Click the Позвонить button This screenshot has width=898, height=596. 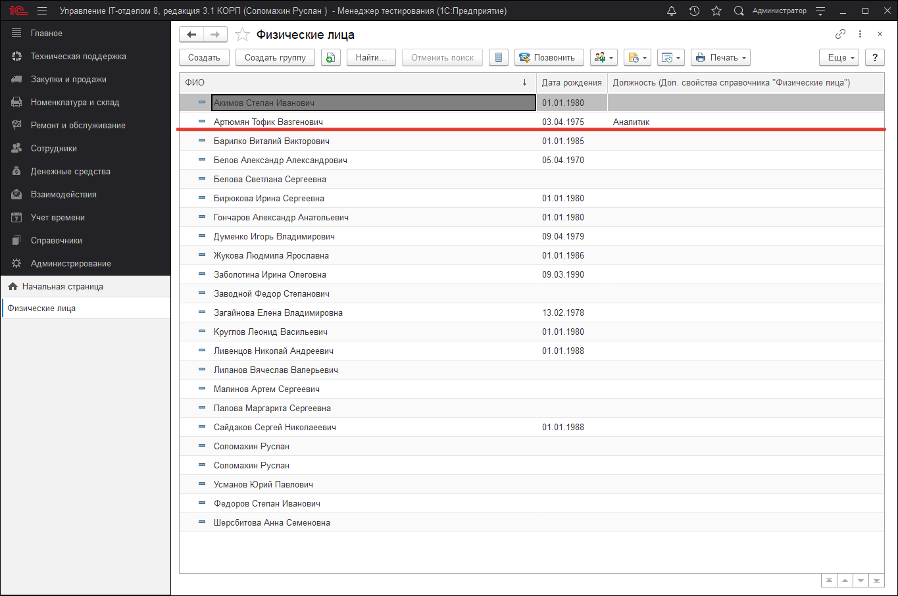(547, 58)
